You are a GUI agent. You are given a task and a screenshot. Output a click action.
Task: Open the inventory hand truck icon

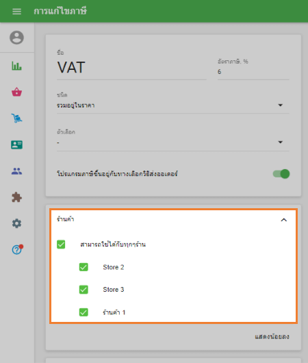pyautogui.click(x=16, y=118)
